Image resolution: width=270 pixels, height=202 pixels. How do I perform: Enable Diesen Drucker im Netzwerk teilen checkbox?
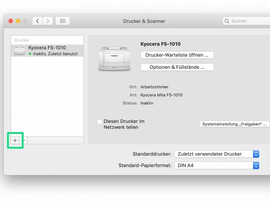99,122
